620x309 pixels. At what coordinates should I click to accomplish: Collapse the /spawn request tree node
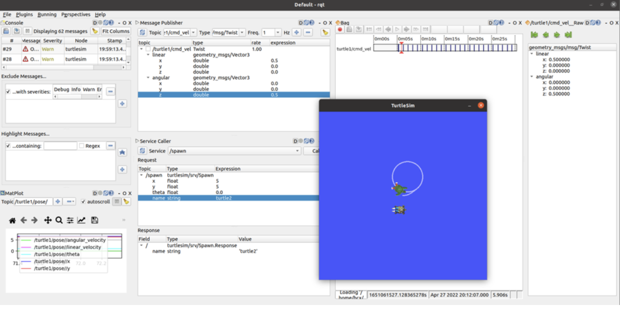[142, 175]
